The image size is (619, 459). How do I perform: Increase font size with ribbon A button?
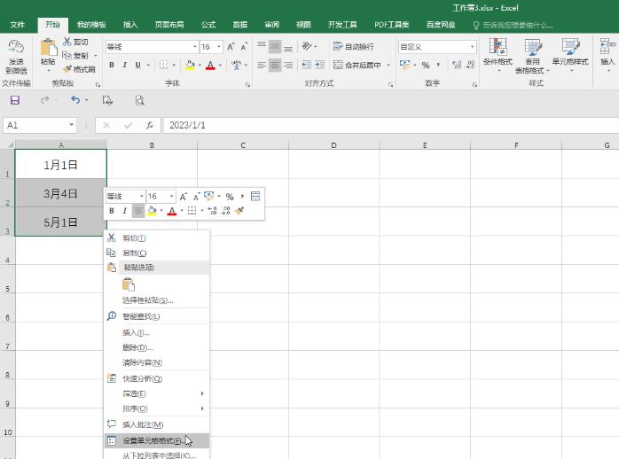tap(231, 47)
